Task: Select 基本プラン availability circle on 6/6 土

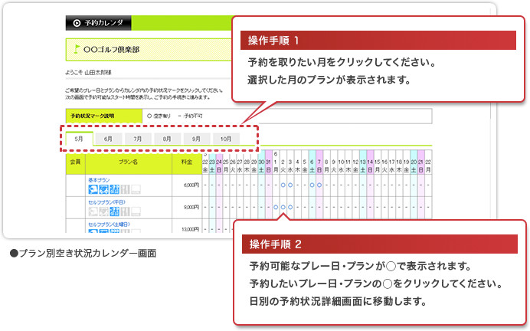Action: click(312, 185)
